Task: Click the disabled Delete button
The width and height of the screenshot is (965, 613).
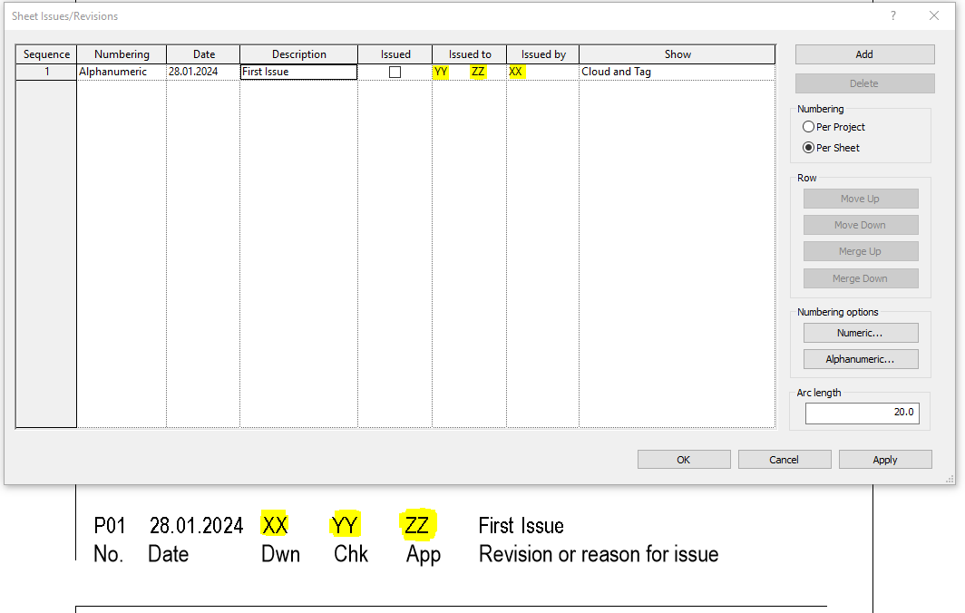Action: point(863,83)
